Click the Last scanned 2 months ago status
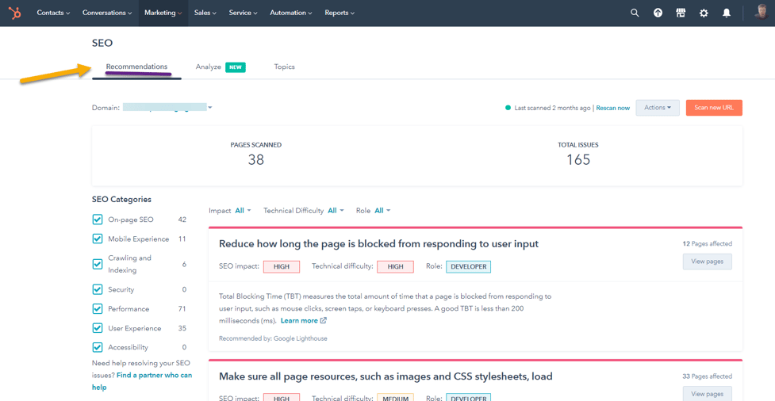Image resolution: width=775 pixels, height=401 pixels. pyautogui.click(x=552, y=108)
